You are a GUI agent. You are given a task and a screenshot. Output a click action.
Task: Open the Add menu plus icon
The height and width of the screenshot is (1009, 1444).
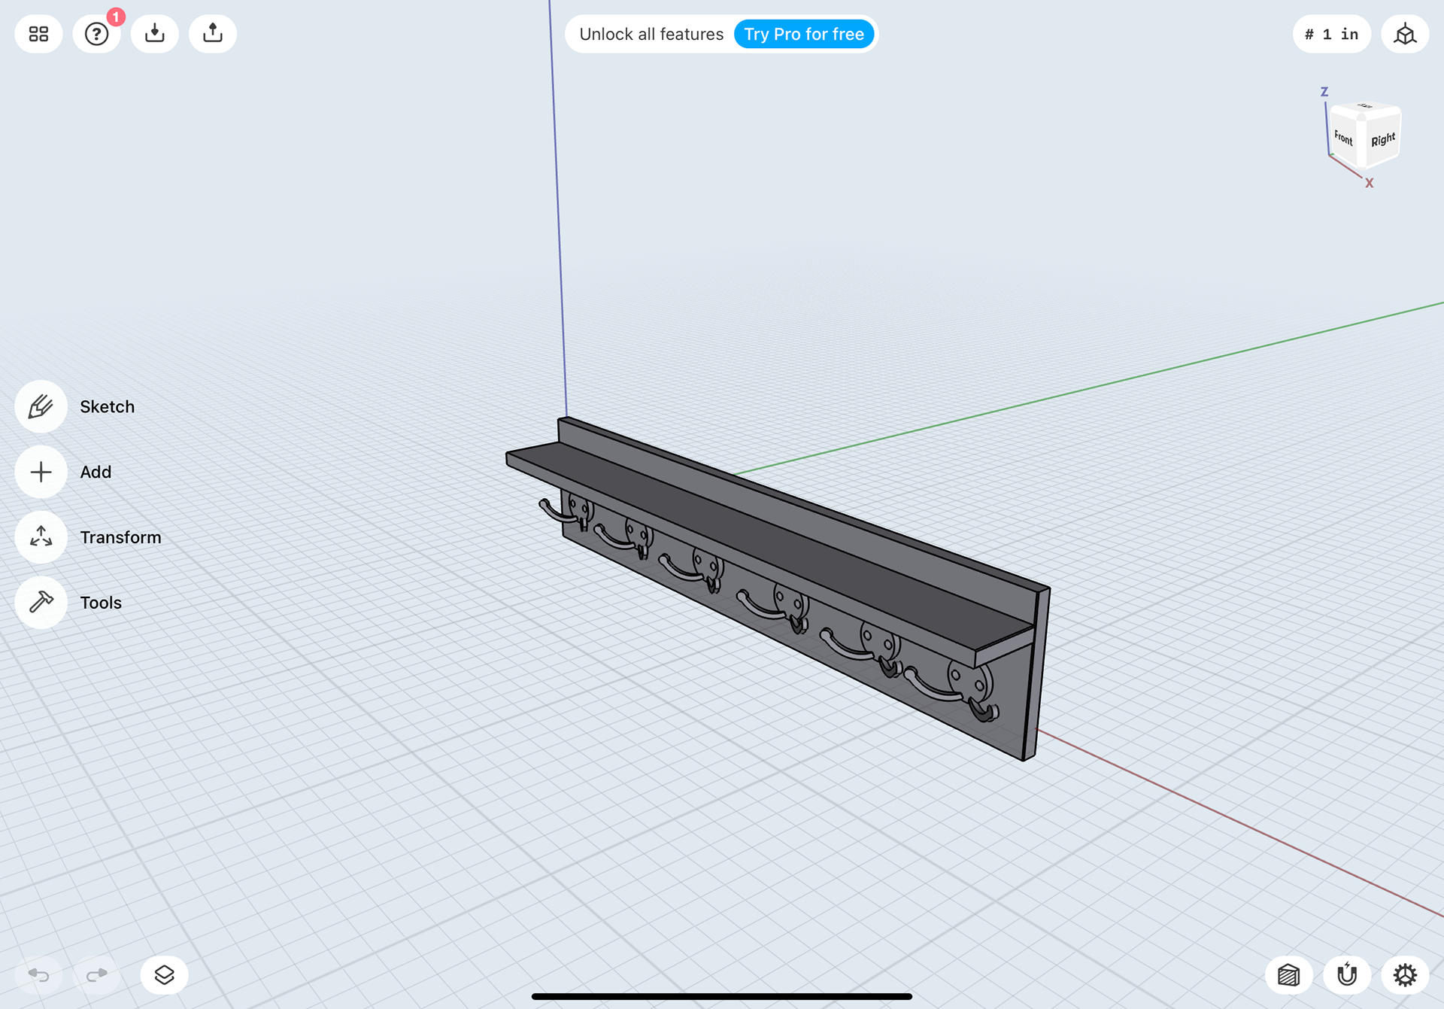(41, 472)
